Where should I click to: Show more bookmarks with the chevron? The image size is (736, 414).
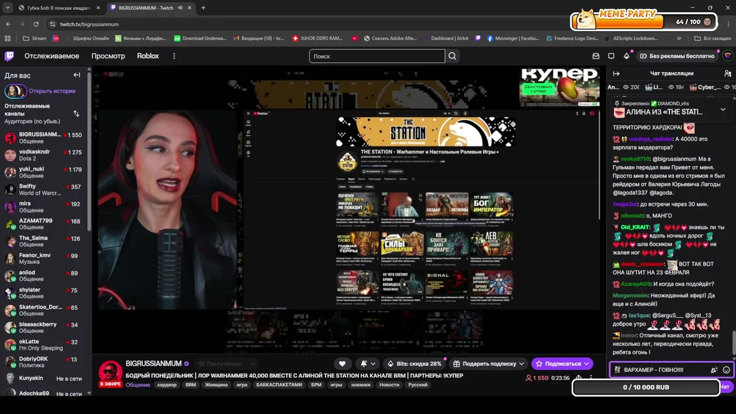coord(679,39)
